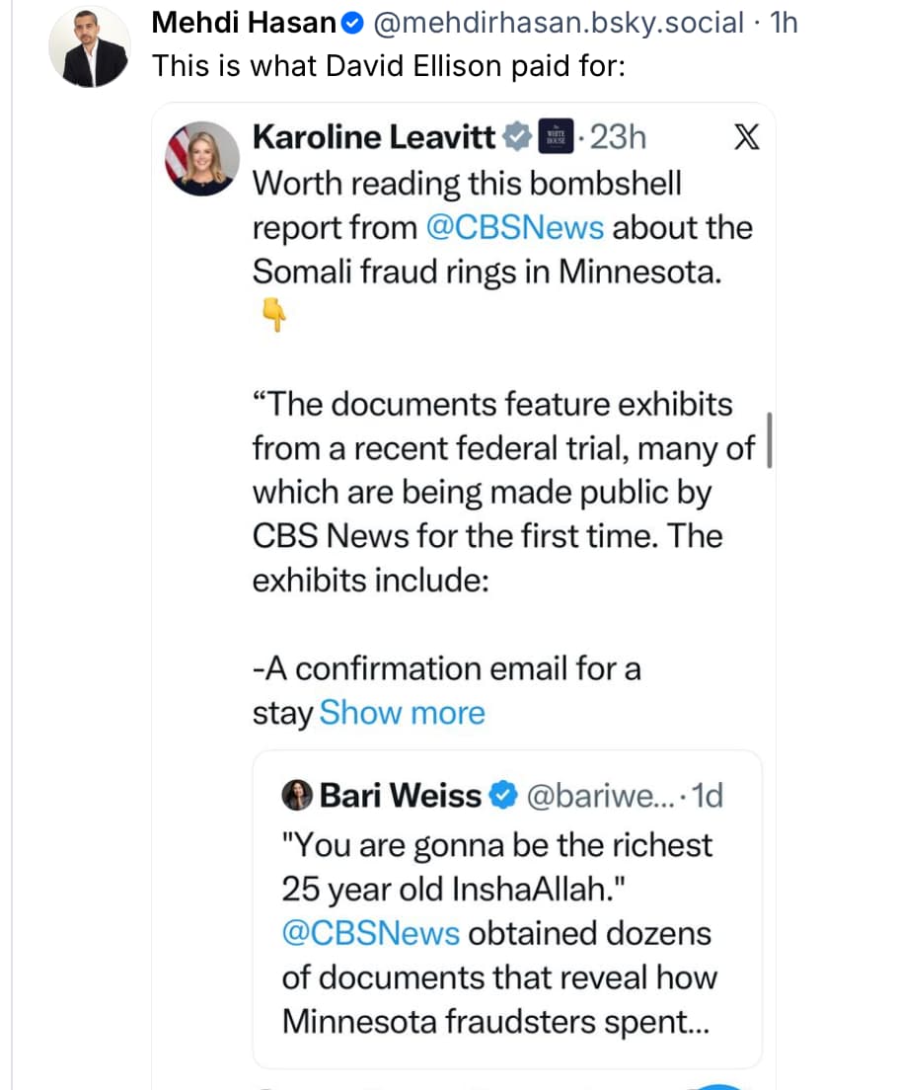
Task: Open the Karoline Leavitt name link
Action: [375, 137]
